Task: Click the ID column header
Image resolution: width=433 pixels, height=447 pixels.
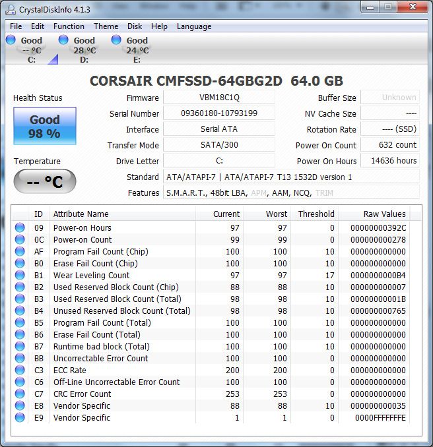Action: click(38, 214)
